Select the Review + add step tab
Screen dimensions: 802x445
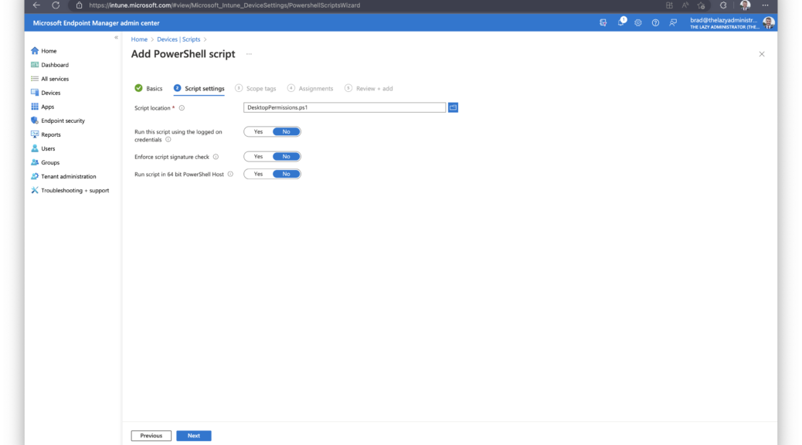pos(369,89)
